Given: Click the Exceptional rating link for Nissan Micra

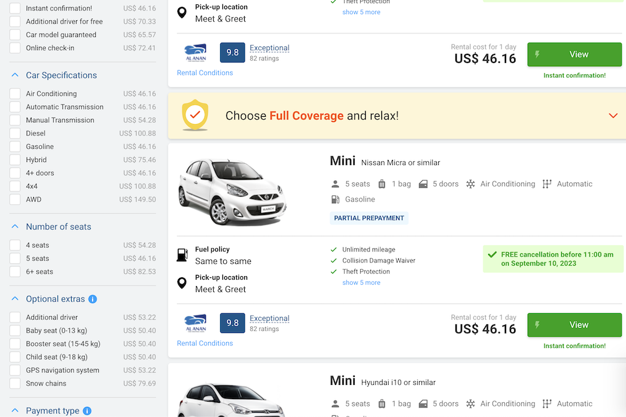Looking at the screenshot, I should point(269,318).
